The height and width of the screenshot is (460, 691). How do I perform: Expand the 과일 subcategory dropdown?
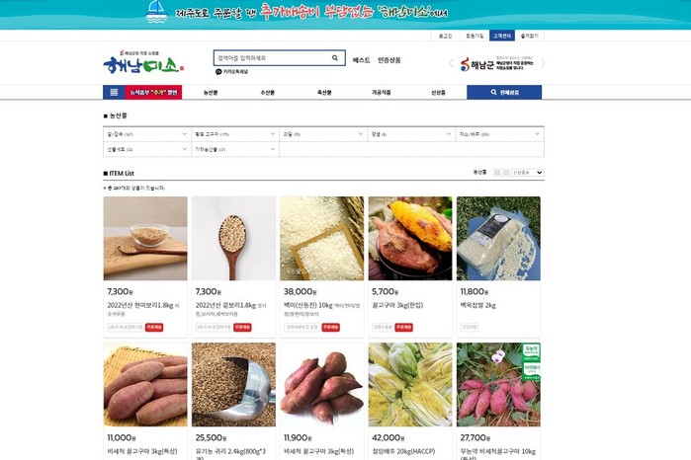click(323, 134)
